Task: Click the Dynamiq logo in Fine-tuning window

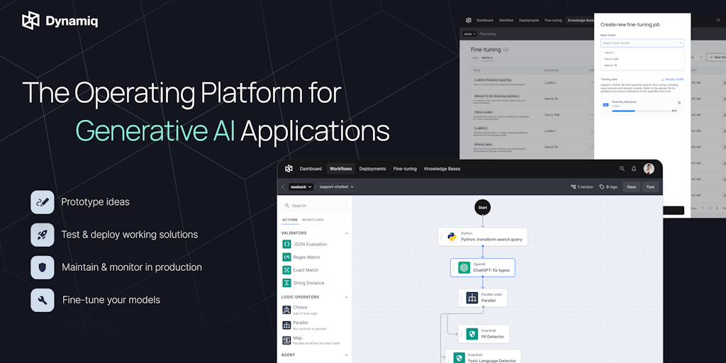Action: tap(469, 21)
